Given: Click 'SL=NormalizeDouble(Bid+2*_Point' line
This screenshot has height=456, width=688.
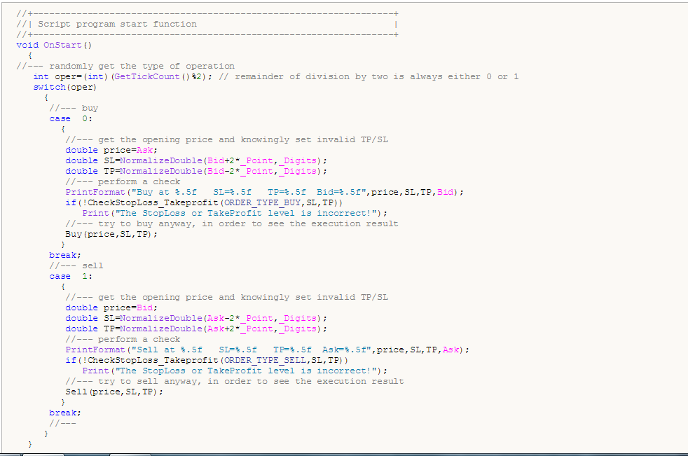Looking at the screenshot, I should (196, 160).
